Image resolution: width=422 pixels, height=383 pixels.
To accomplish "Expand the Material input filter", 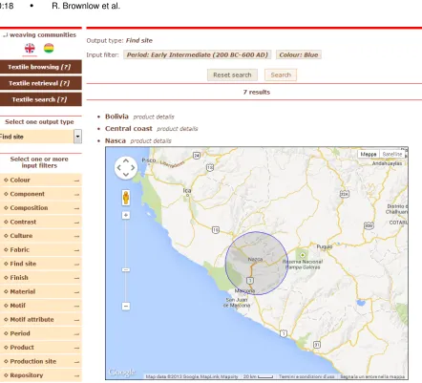I will coord(41,291).
